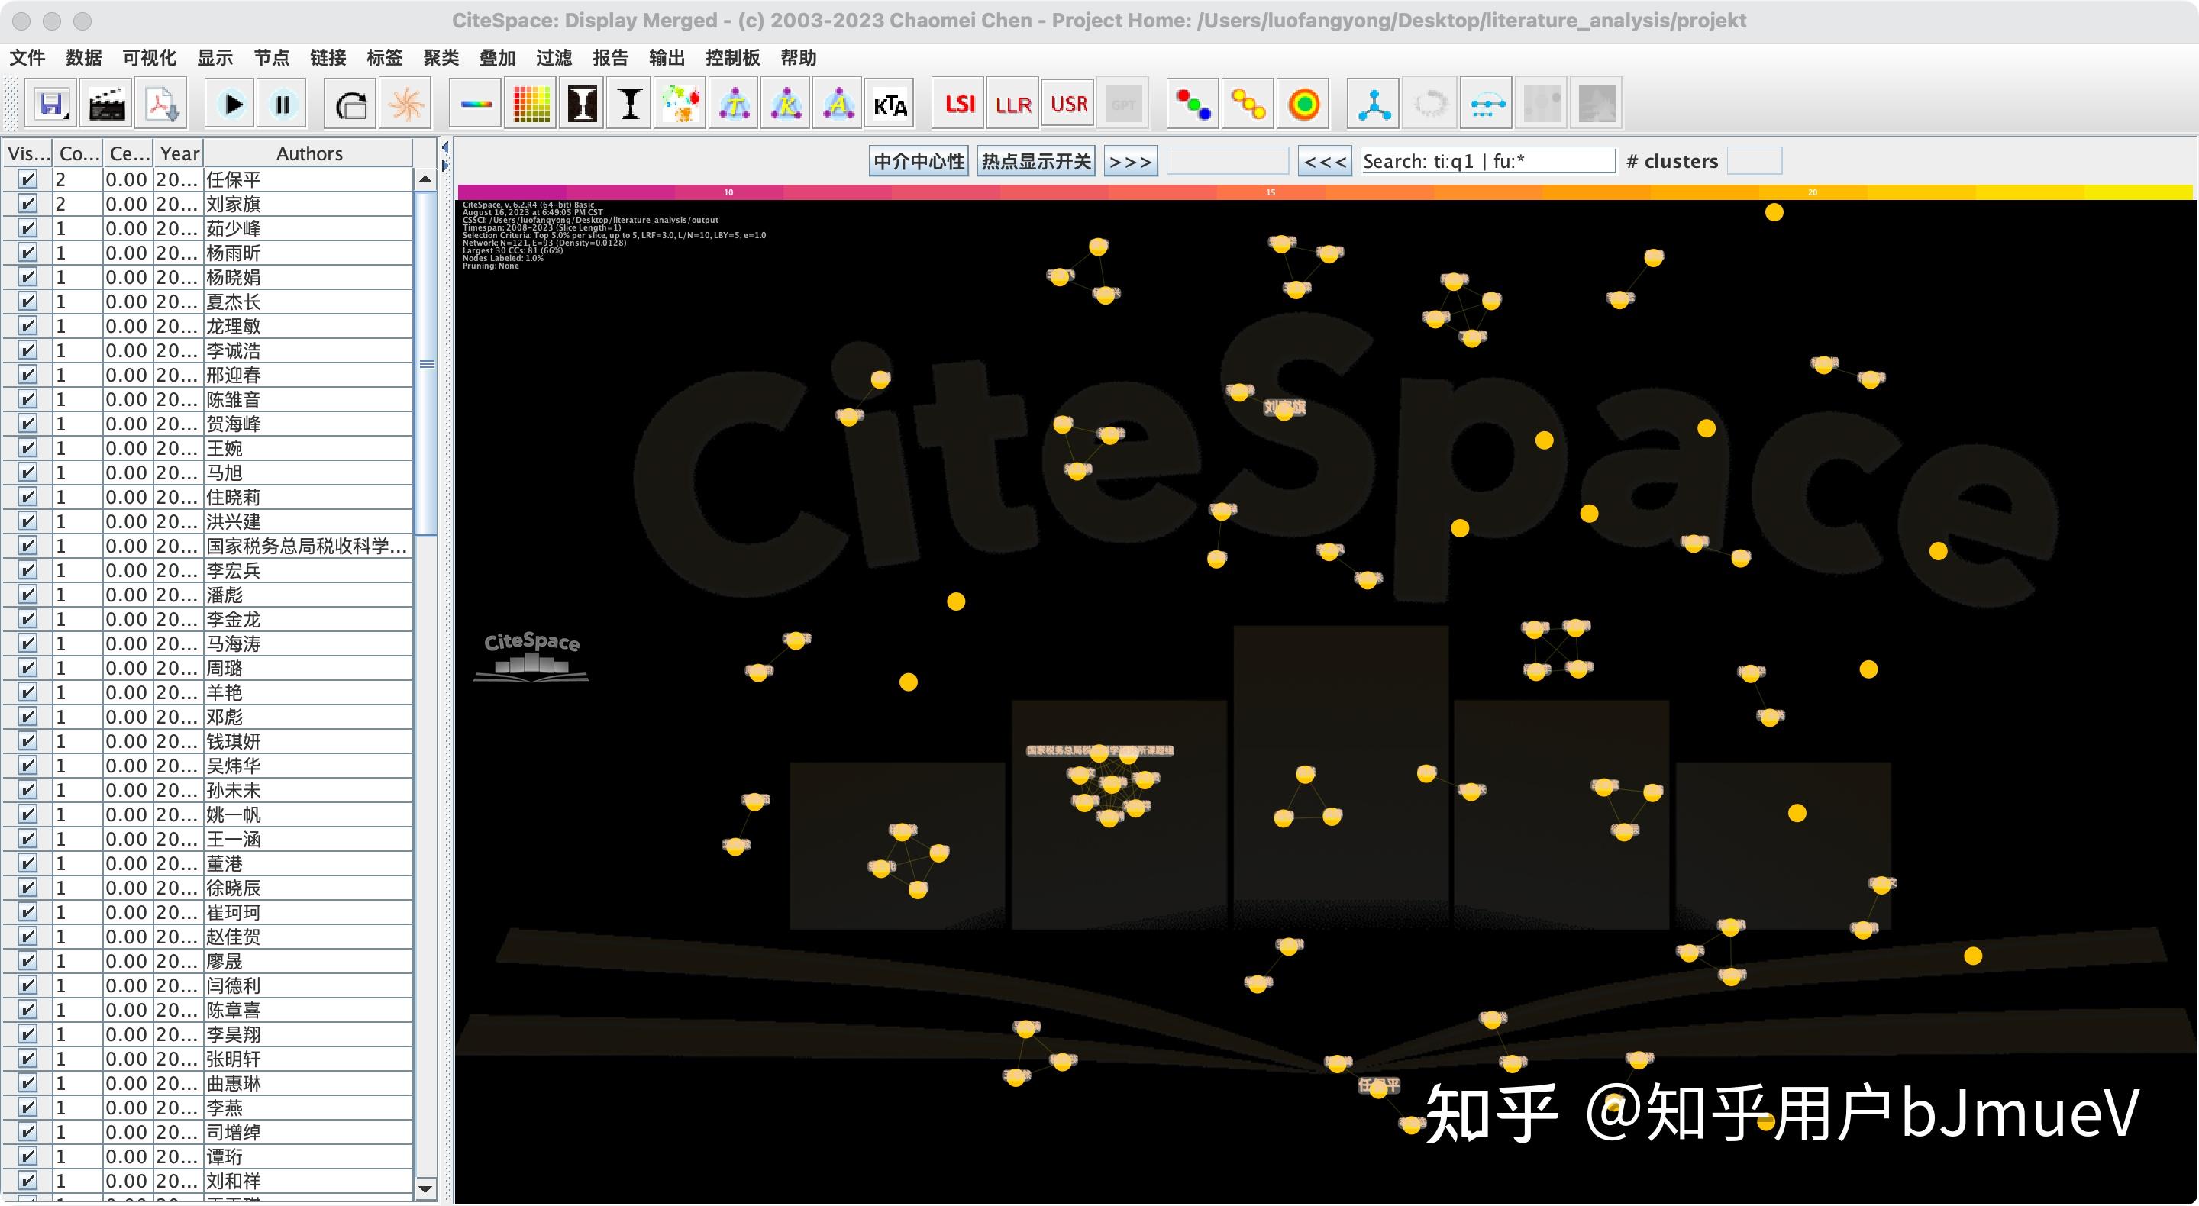Screen dimensions: 2199x1206
Task: Select the LSI labeling algorithm icon
Action: point(957,103)
